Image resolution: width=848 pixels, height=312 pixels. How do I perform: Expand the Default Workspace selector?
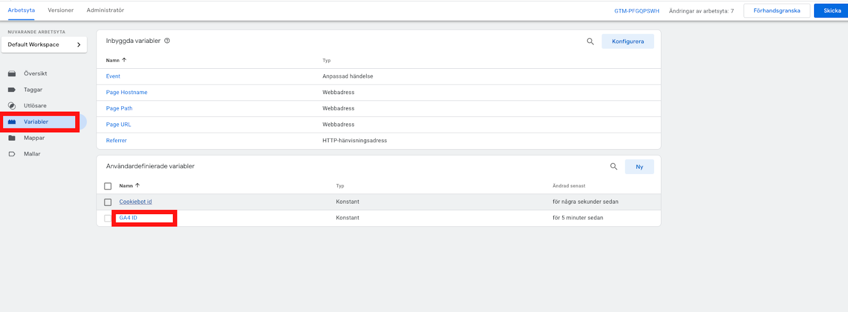coord(44,44)
